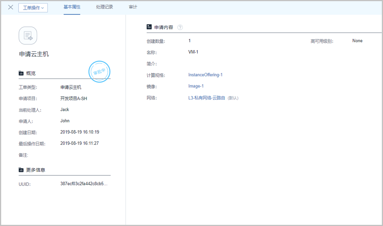Click current handler name Jack
This screenshot has height=226, width=383.
[x=65, y=110]
